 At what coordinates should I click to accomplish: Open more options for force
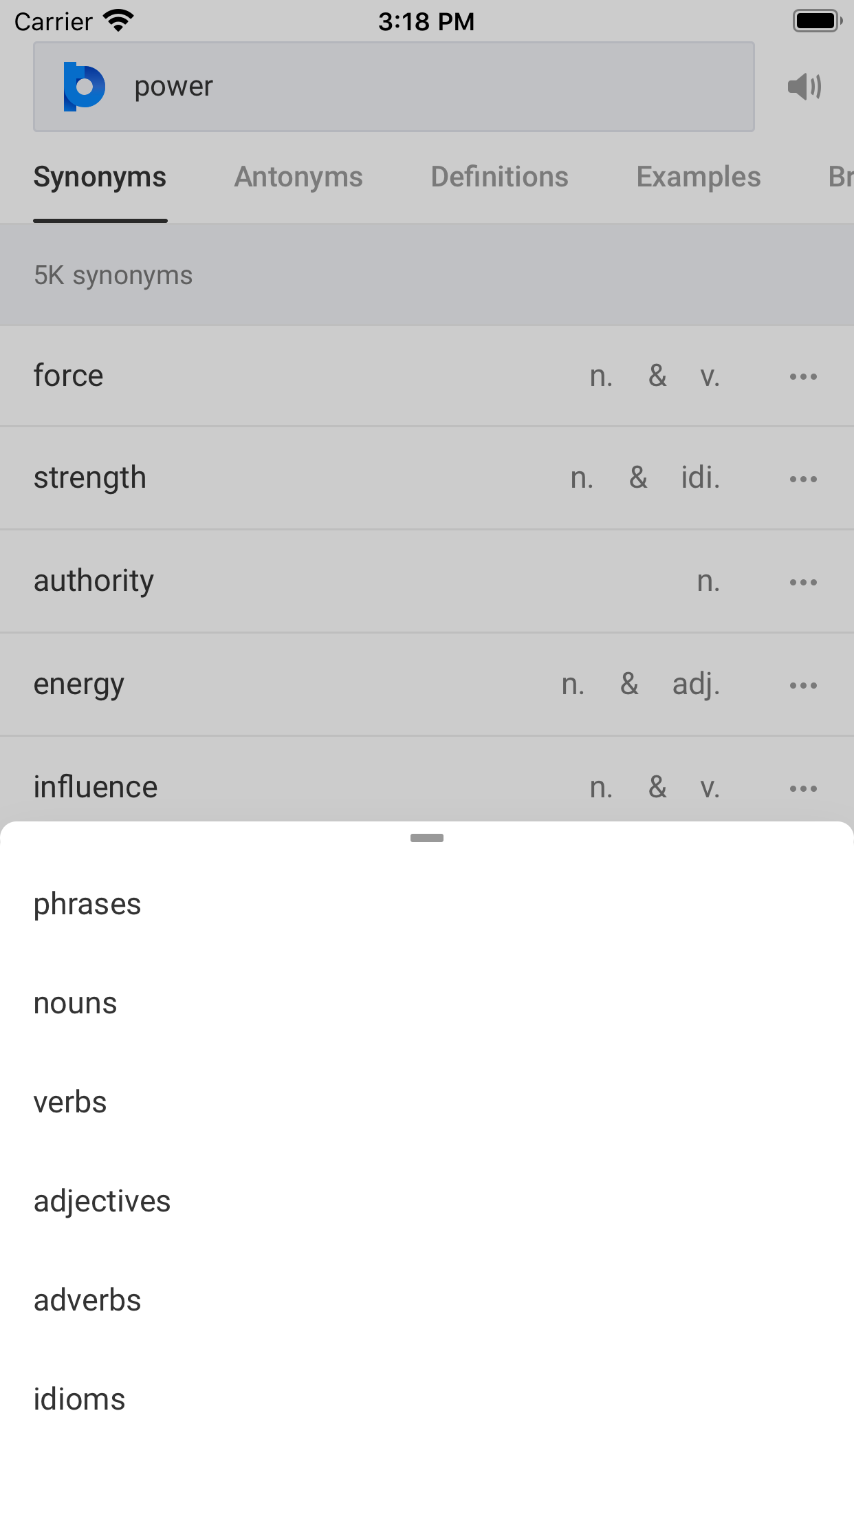point(803,376)
